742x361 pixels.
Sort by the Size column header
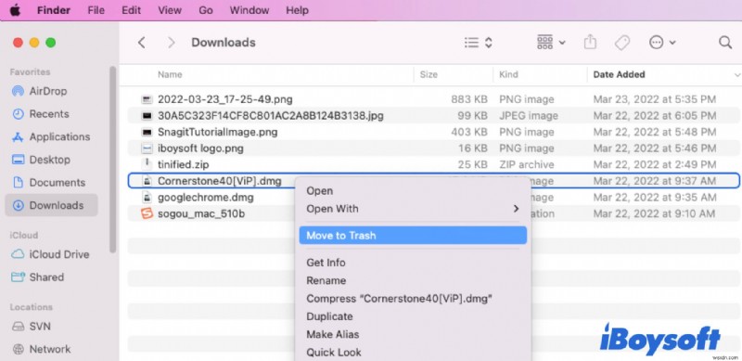click(429, 74)
